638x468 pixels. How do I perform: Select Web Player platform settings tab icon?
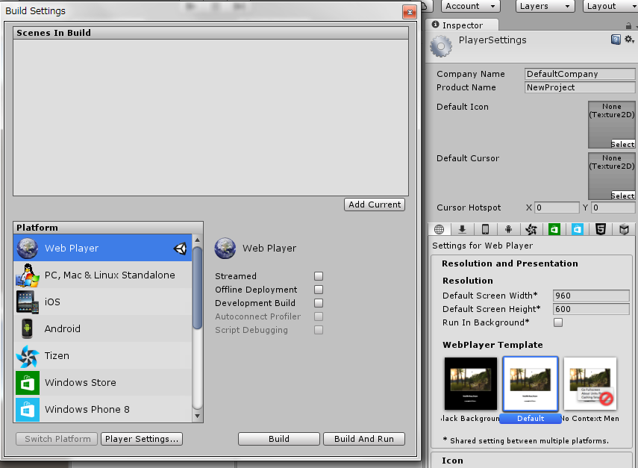(x=439, y=230)
